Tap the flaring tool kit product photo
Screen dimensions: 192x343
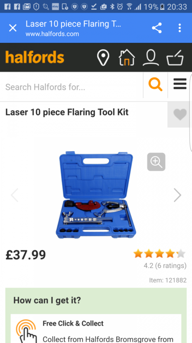[96, 195]
